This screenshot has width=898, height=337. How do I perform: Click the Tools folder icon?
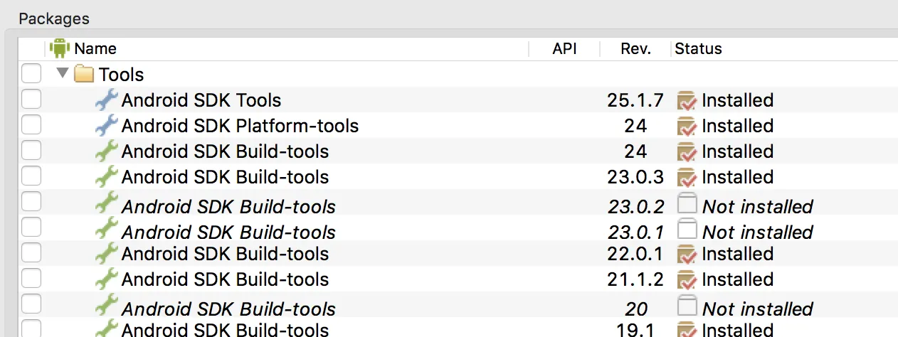[x=85, y=74]
